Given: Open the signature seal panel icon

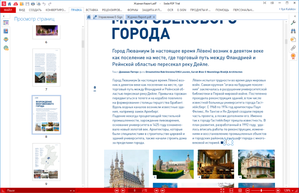Looking at the screenshot, I should (x=293, y=56).
